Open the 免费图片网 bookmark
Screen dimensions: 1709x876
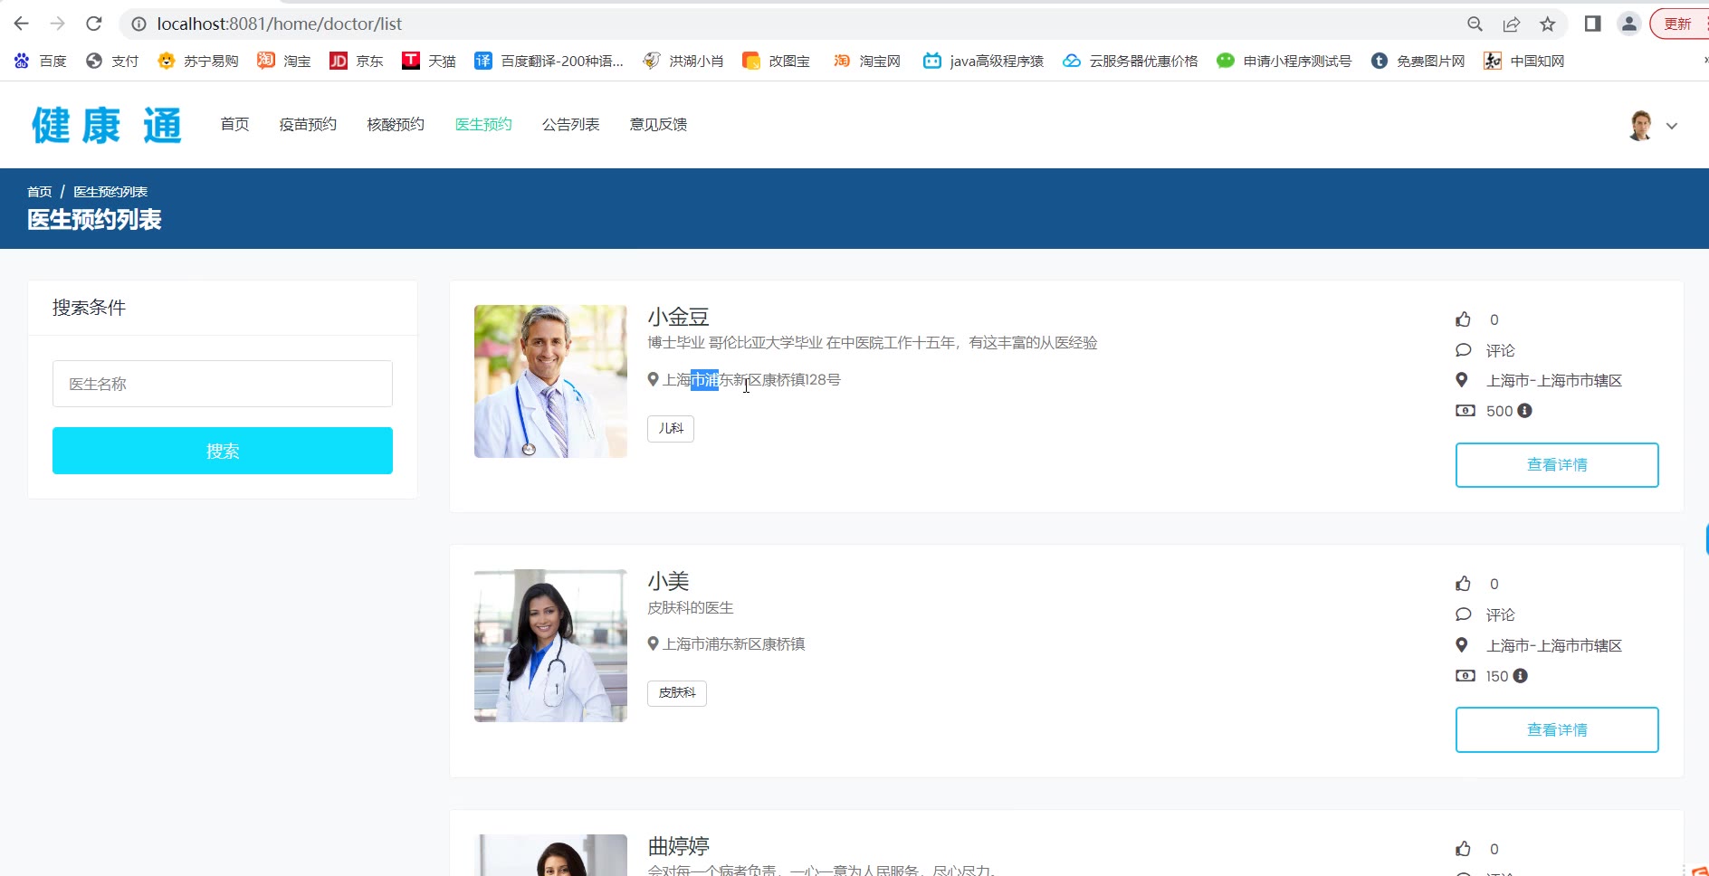[x=1418, y=61]
